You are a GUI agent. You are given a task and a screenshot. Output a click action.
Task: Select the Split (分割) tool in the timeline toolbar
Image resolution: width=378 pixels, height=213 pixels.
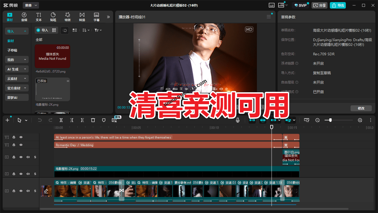pyautogui.click(x=61, y=120)
